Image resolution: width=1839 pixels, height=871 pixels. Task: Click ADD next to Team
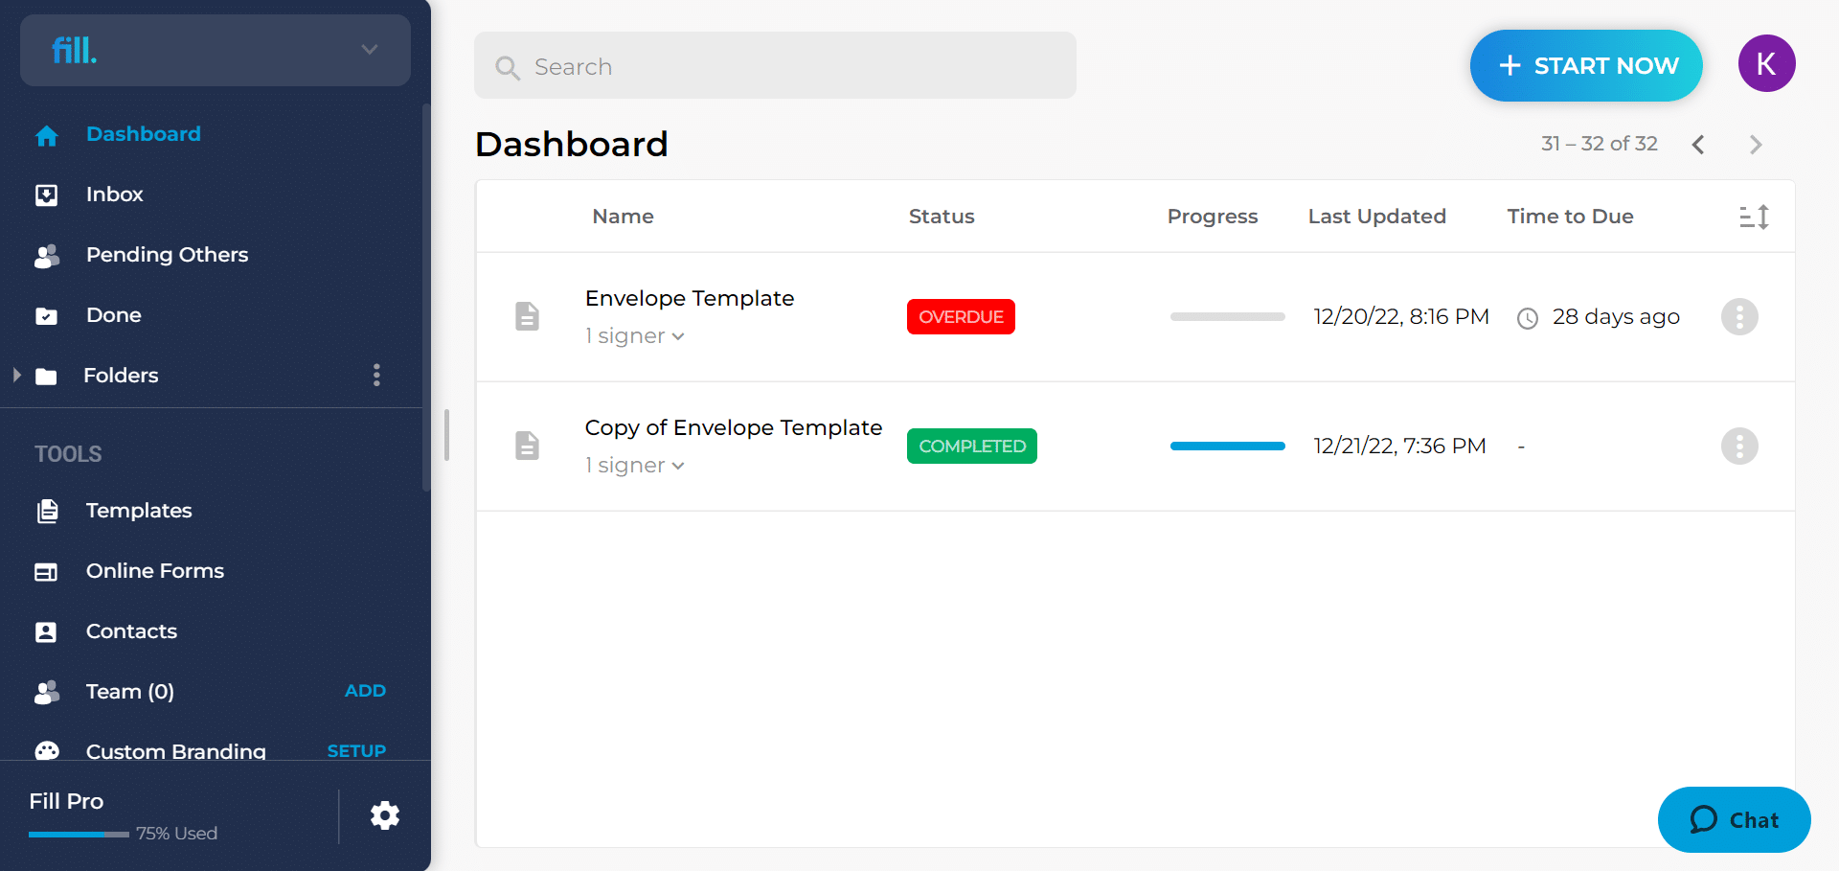click(x=365, y=690)
